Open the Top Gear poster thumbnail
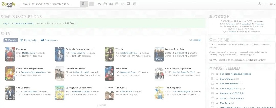The height and width of the screenshot is (108, 276). (x=10, y=54)
